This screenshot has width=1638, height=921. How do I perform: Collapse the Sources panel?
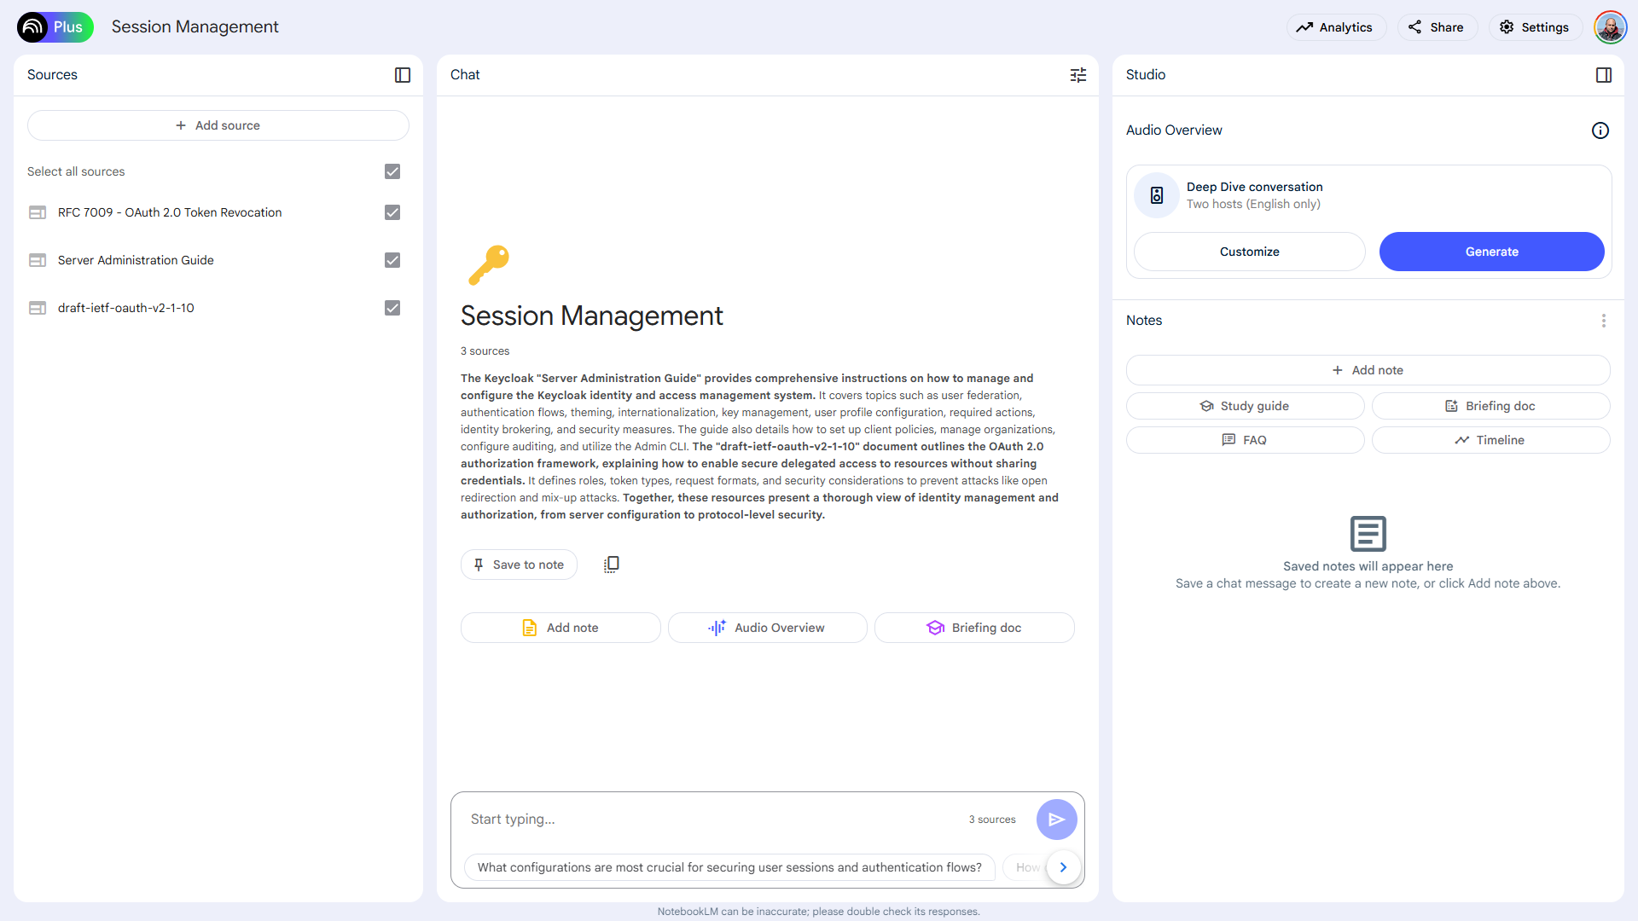coord(403,75)
